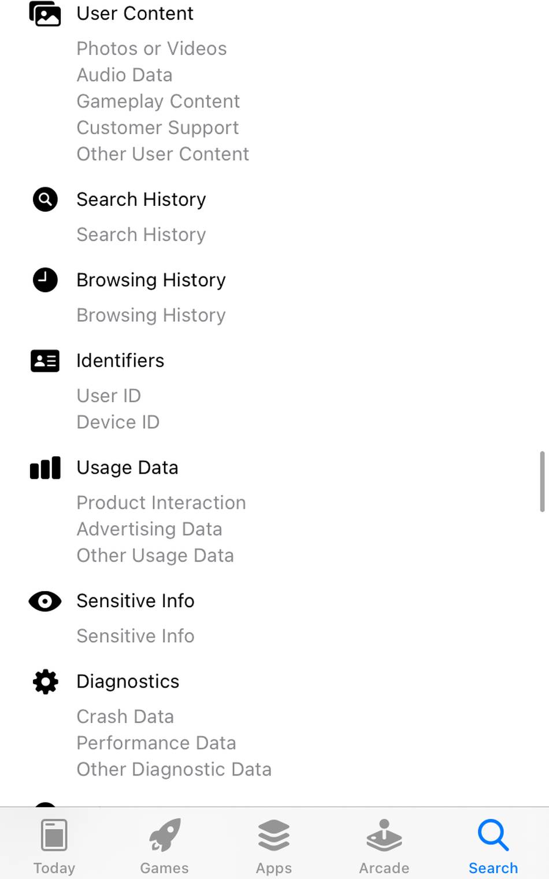The height and width of the screenshot is (879, 549).
Task: Click the Usage Data bar chart icon
Action: coord(45,468)
